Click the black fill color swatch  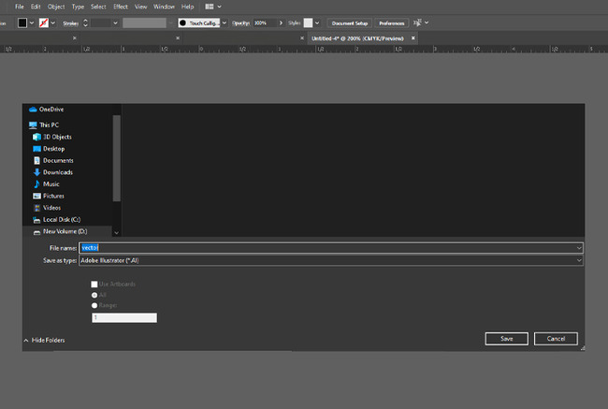(x=22, y=22)
